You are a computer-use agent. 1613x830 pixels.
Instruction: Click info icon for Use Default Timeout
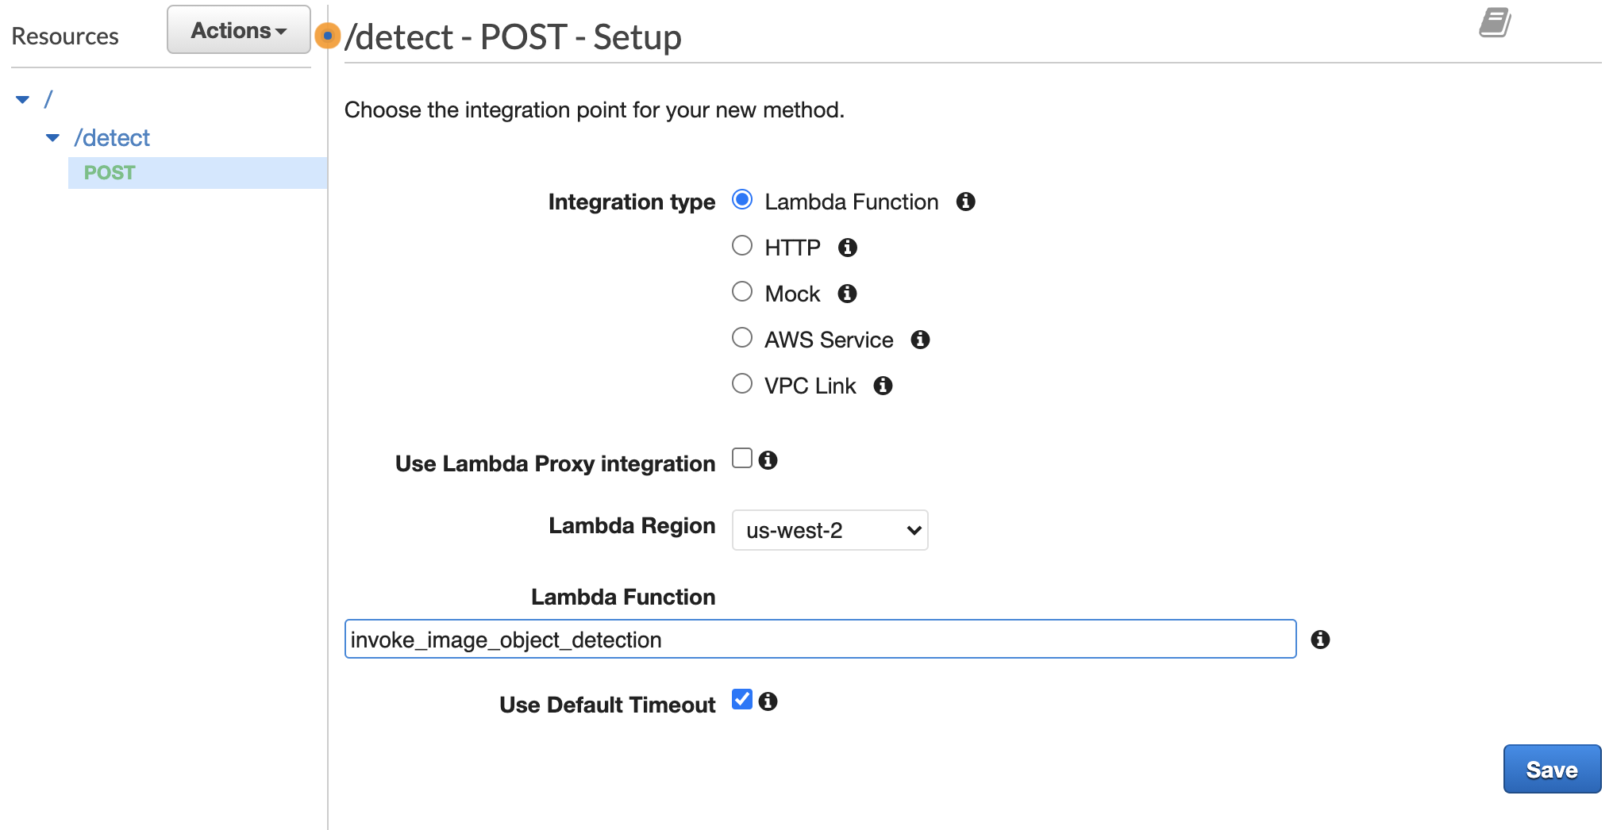click(x=768, y=701)
